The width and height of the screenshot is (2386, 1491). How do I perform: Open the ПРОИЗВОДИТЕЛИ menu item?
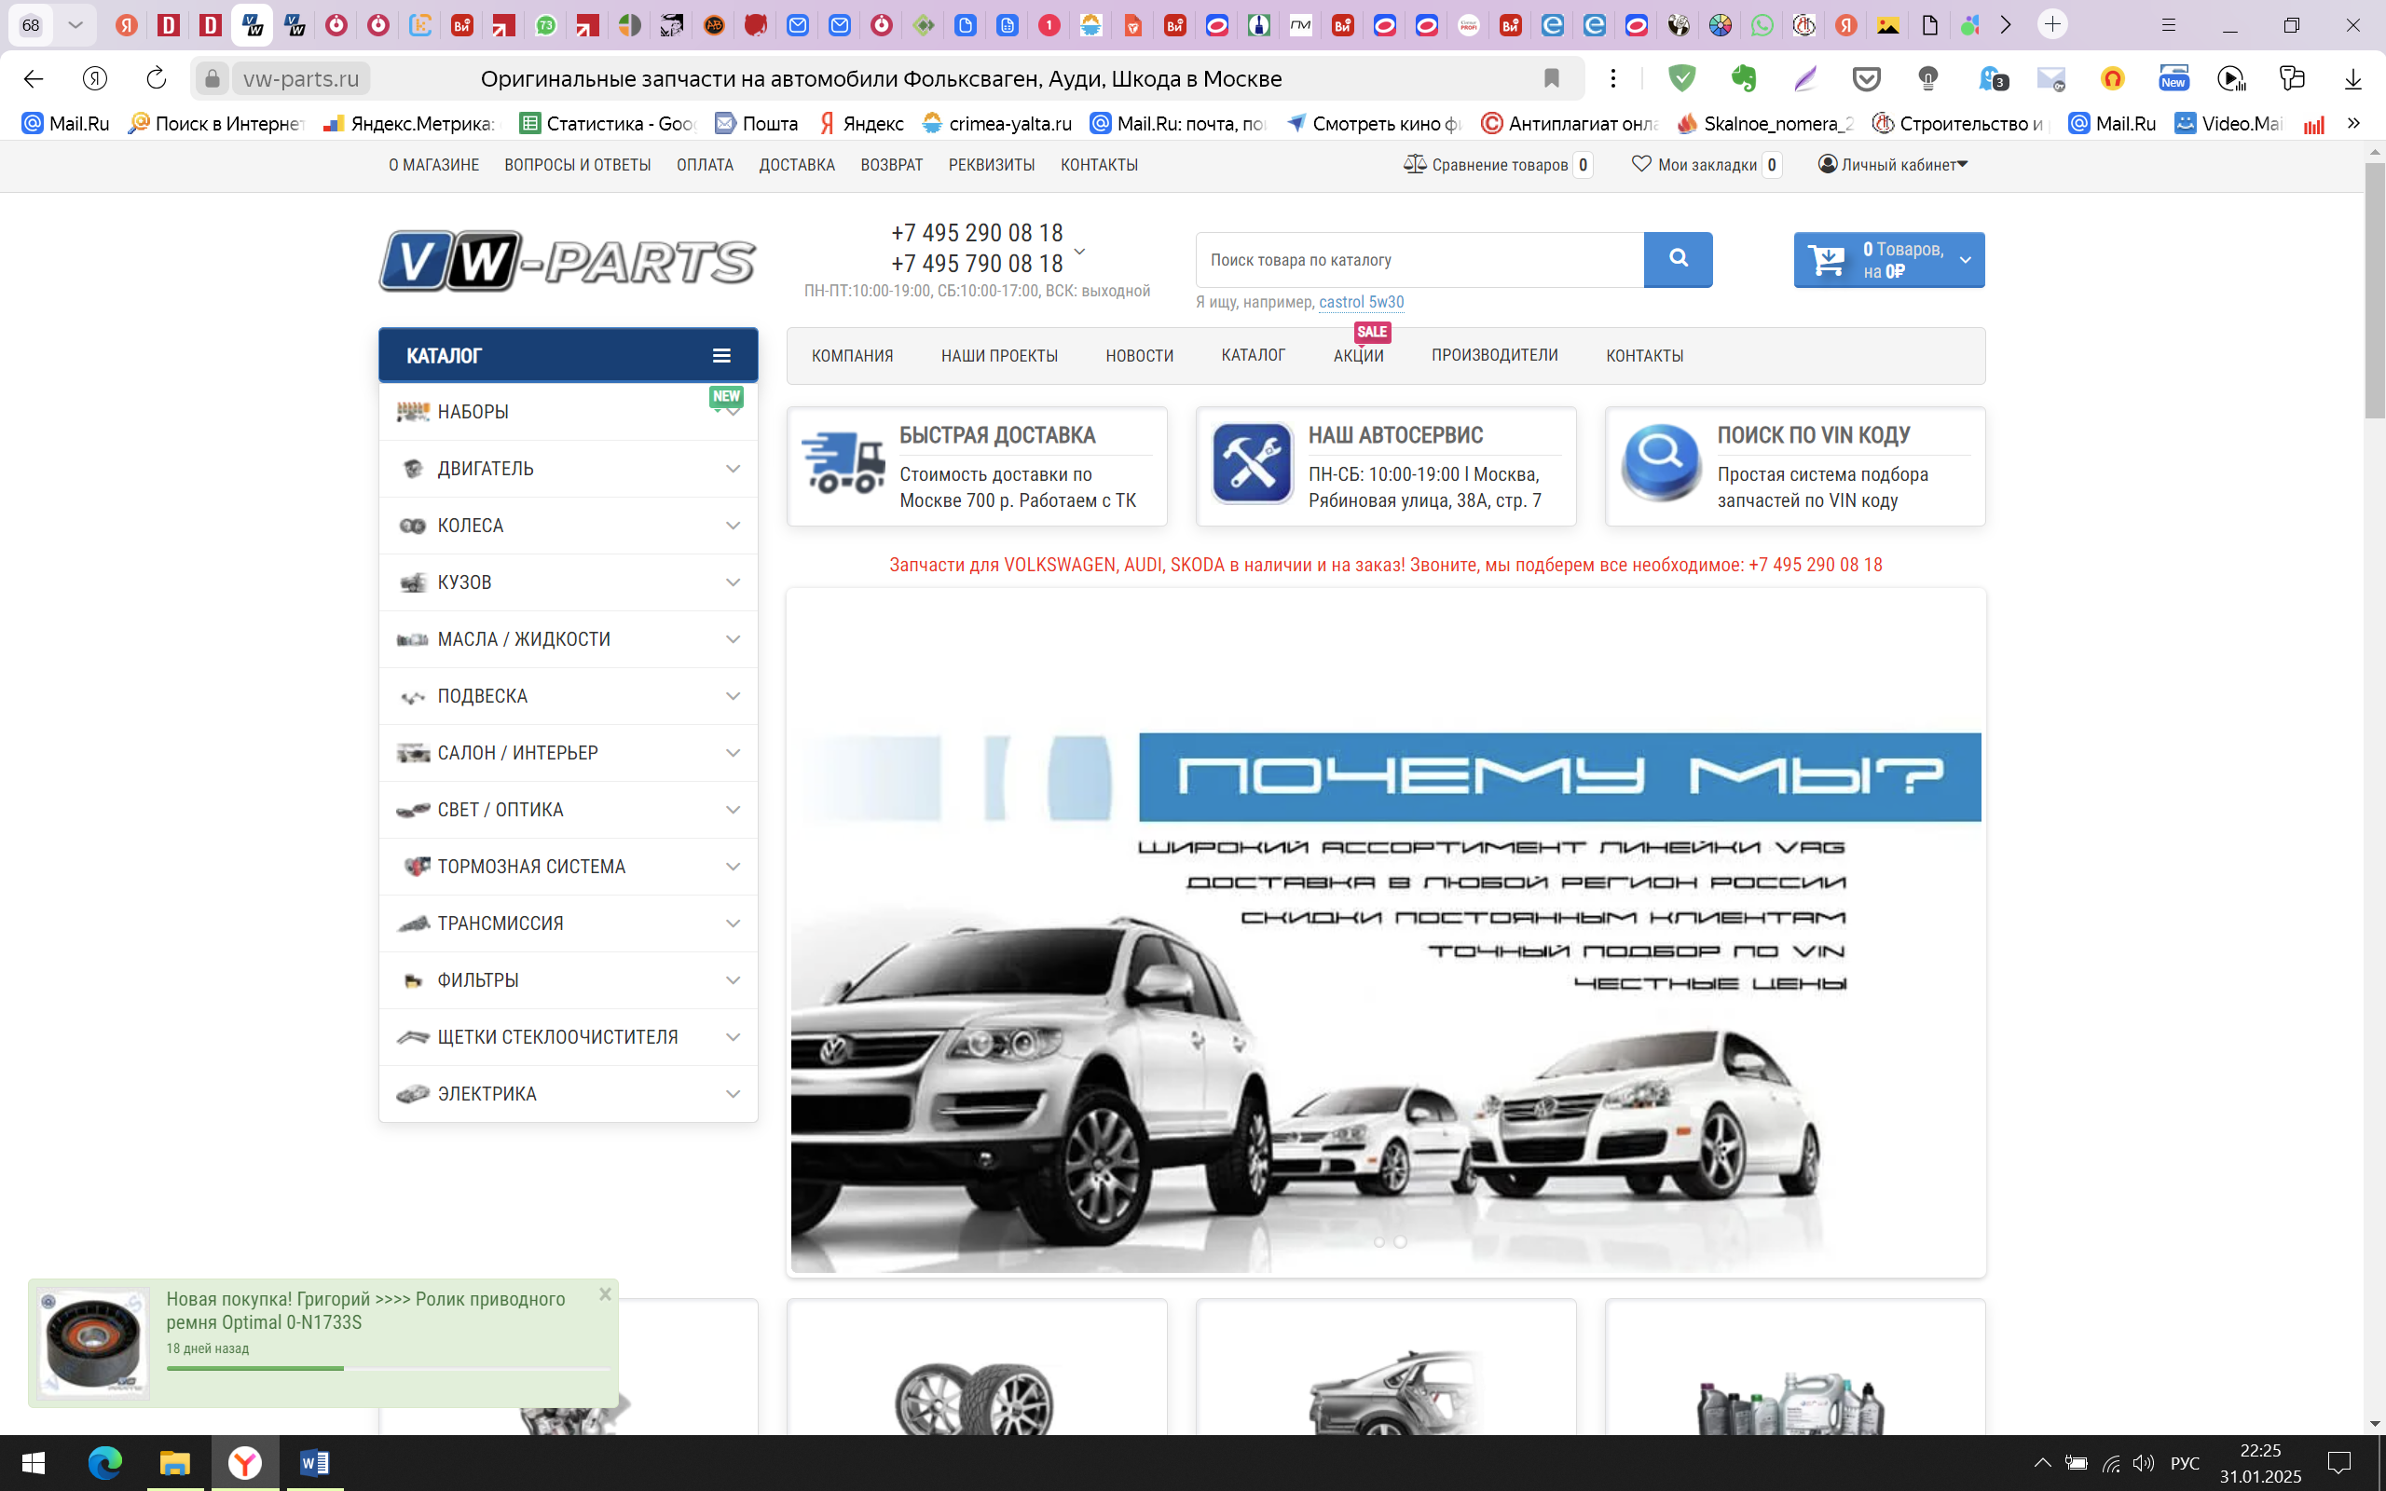coord(1494,355)
